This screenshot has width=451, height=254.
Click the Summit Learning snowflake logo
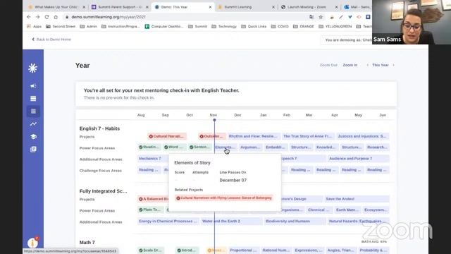coord(33,68)
